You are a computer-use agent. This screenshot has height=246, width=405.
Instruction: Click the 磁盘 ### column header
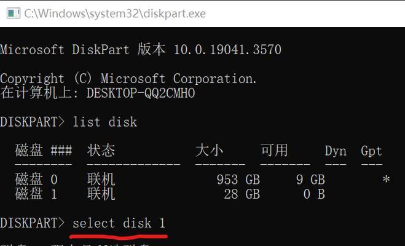44,151
